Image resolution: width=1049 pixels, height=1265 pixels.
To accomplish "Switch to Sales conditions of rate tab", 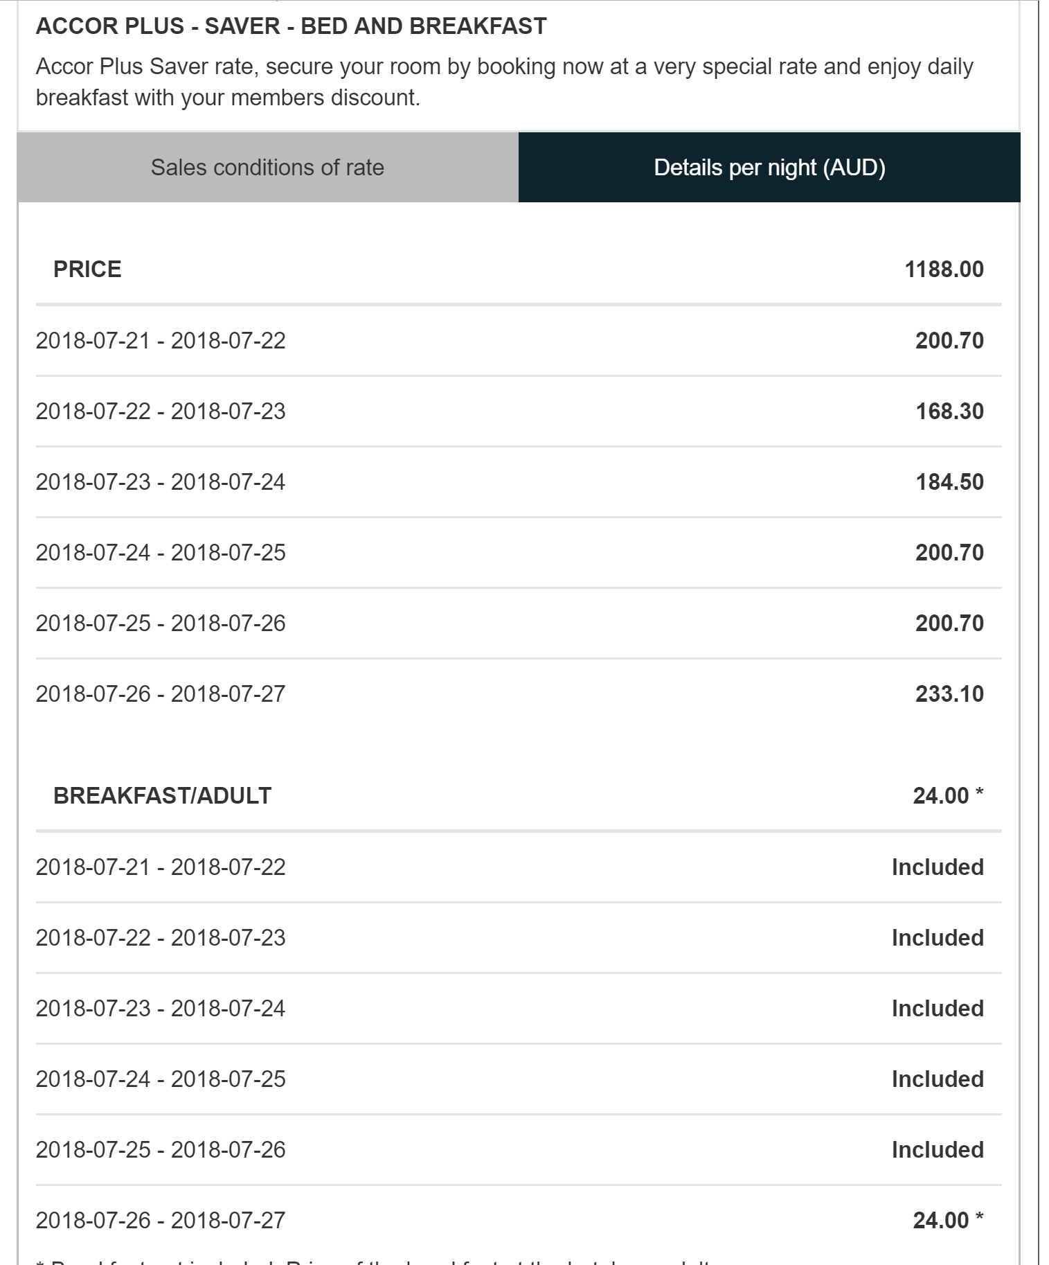I will click(267, 168).
